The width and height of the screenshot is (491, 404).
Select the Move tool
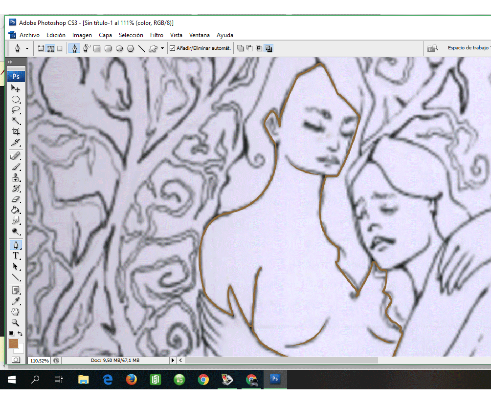coord(16,88)
